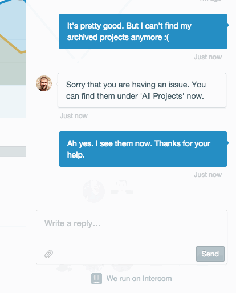
Task: Open the support agent's avatar photo
Action: (44, 83)
